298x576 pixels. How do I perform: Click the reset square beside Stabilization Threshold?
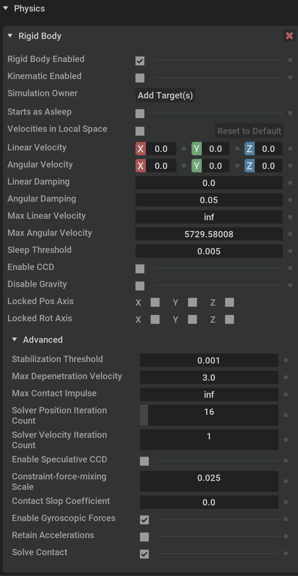286,360
